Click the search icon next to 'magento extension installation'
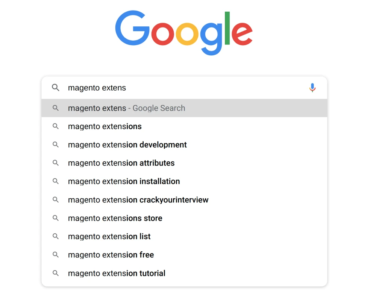The height and width of the screenshot is (301, 370). [55, 181]
